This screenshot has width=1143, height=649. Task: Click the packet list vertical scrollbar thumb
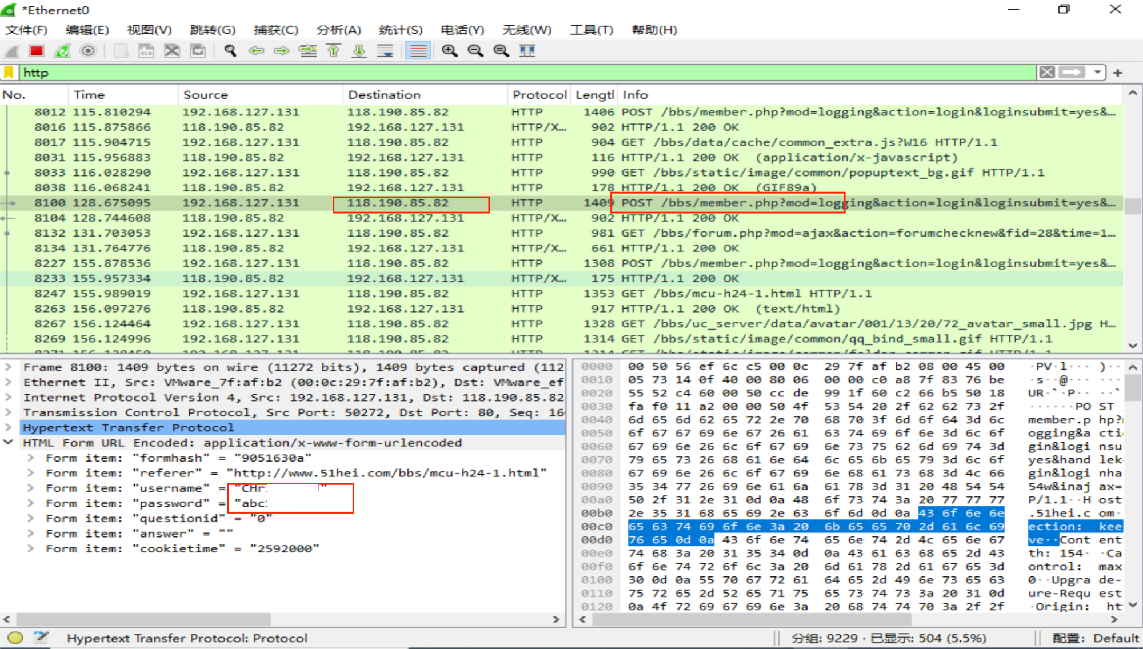pos(1133,206)
